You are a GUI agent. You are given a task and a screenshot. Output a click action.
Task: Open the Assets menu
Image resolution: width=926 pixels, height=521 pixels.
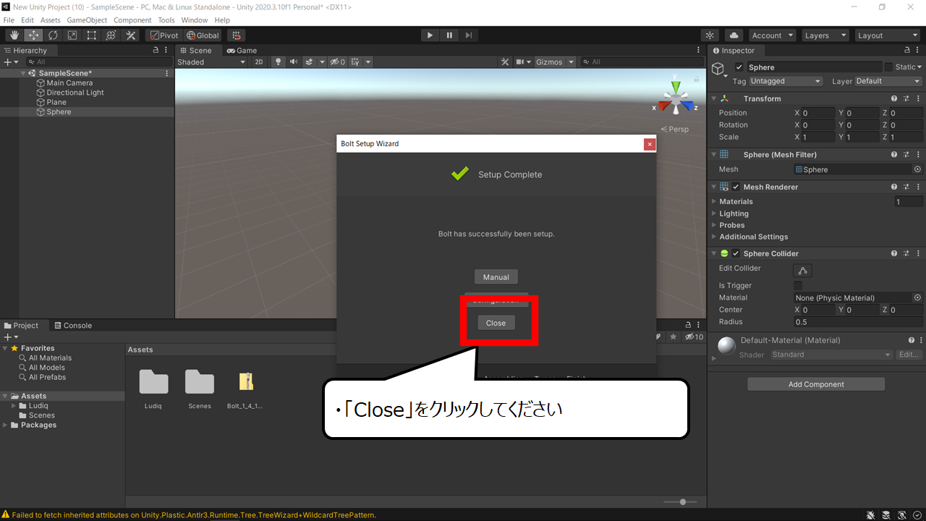tap(51, 20)
